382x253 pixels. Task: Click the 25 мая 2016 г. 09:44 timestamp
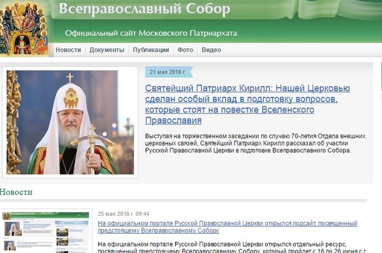coord(123,214)
